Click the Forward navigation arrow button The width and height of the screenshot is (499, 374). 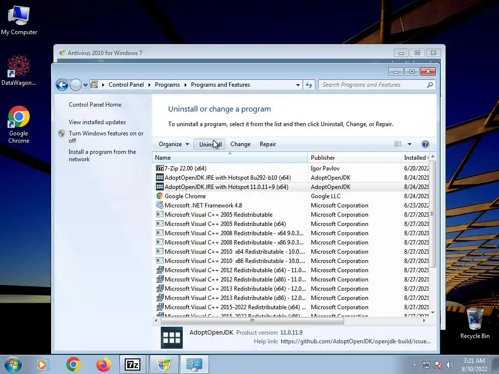pyautogui.click(x=76, y=85)
